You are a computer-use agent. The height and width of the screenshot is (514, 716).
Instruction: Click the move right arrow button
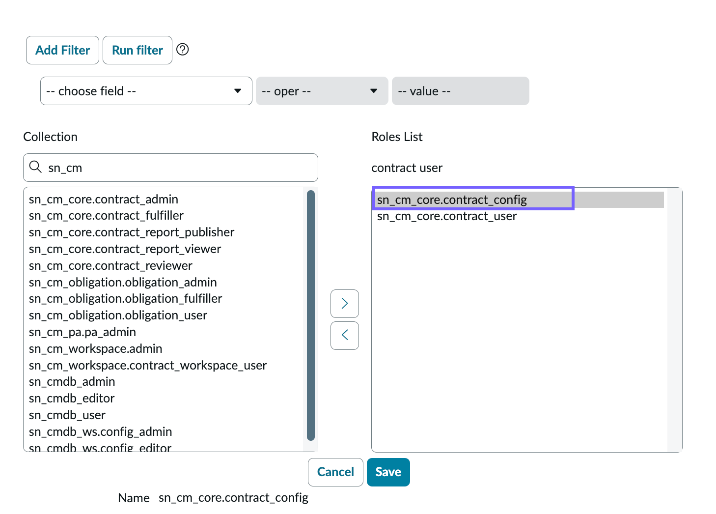[345, 304]
